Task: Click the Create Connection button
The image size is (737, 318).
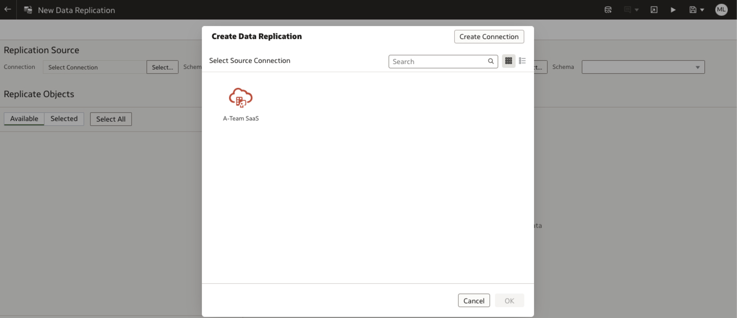Action: (x=489, y=37)
